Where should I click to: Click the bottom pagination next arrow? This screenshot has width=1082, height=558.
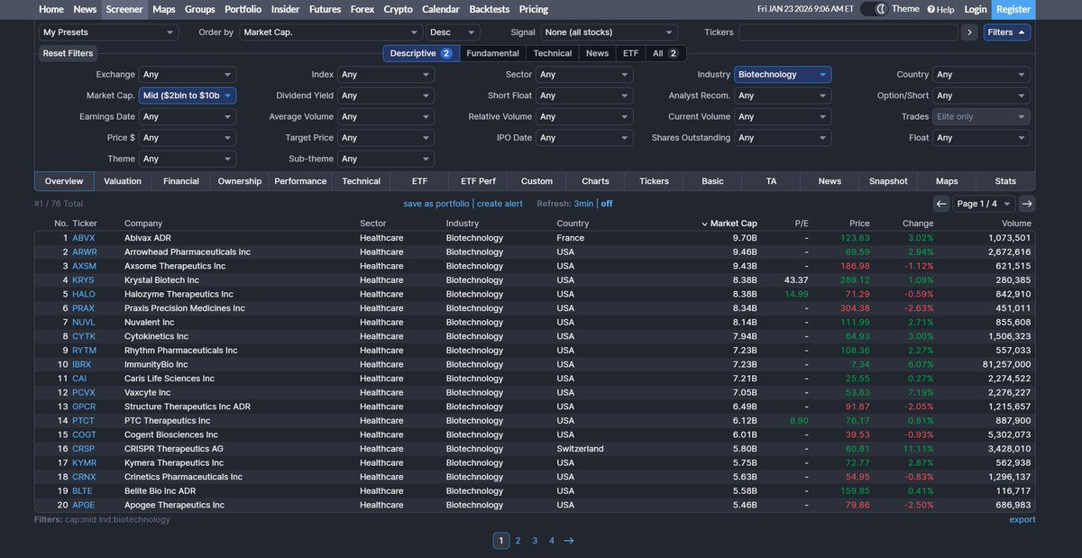point(569,541)
